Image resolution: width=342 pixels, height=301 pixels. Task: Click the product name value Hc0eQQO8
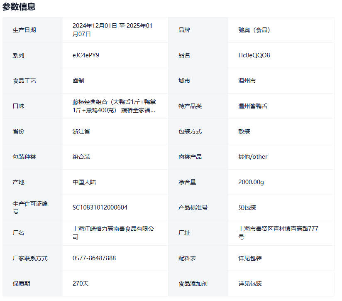[x=254, y=55]
